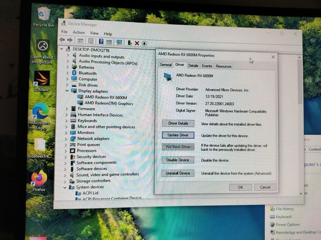
Task: Open the aida64extreme folder icon
Action: [x=40, y=148]
